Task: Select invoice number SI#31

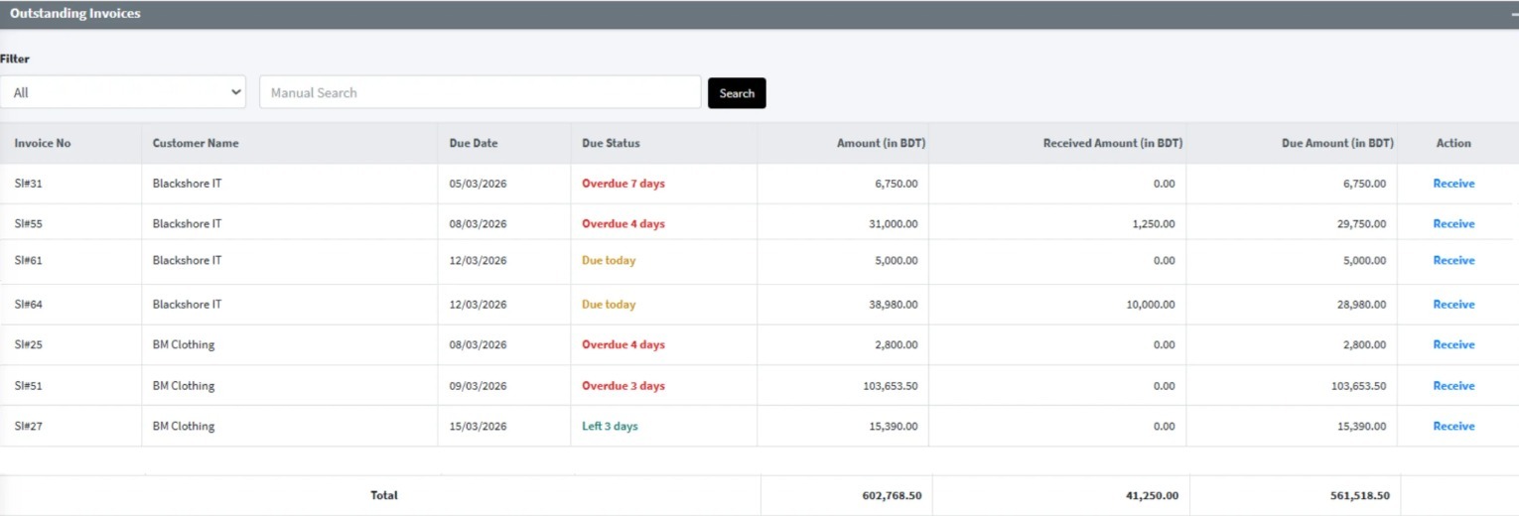Action: 28,184
